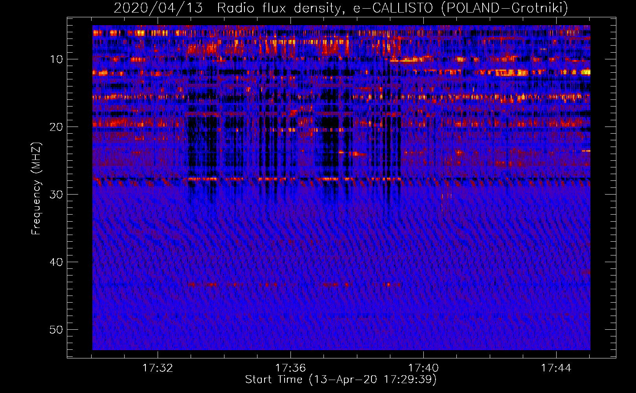Click the station name "(POLAND-Grotniki)"

click(x=505, y=8)
